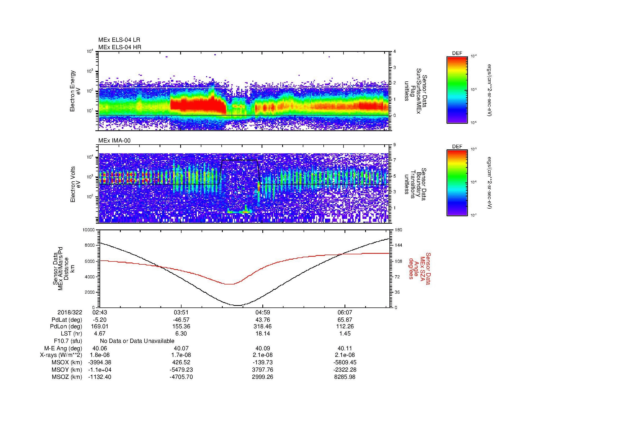Select the X-rays value "1.8e-08"

100,355
